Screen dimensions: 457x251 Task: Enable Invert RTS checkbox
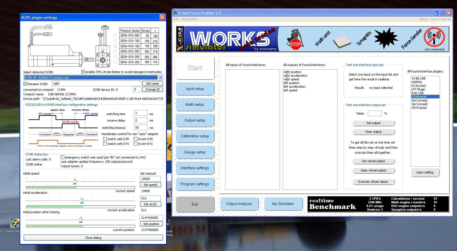pos(135,144)
